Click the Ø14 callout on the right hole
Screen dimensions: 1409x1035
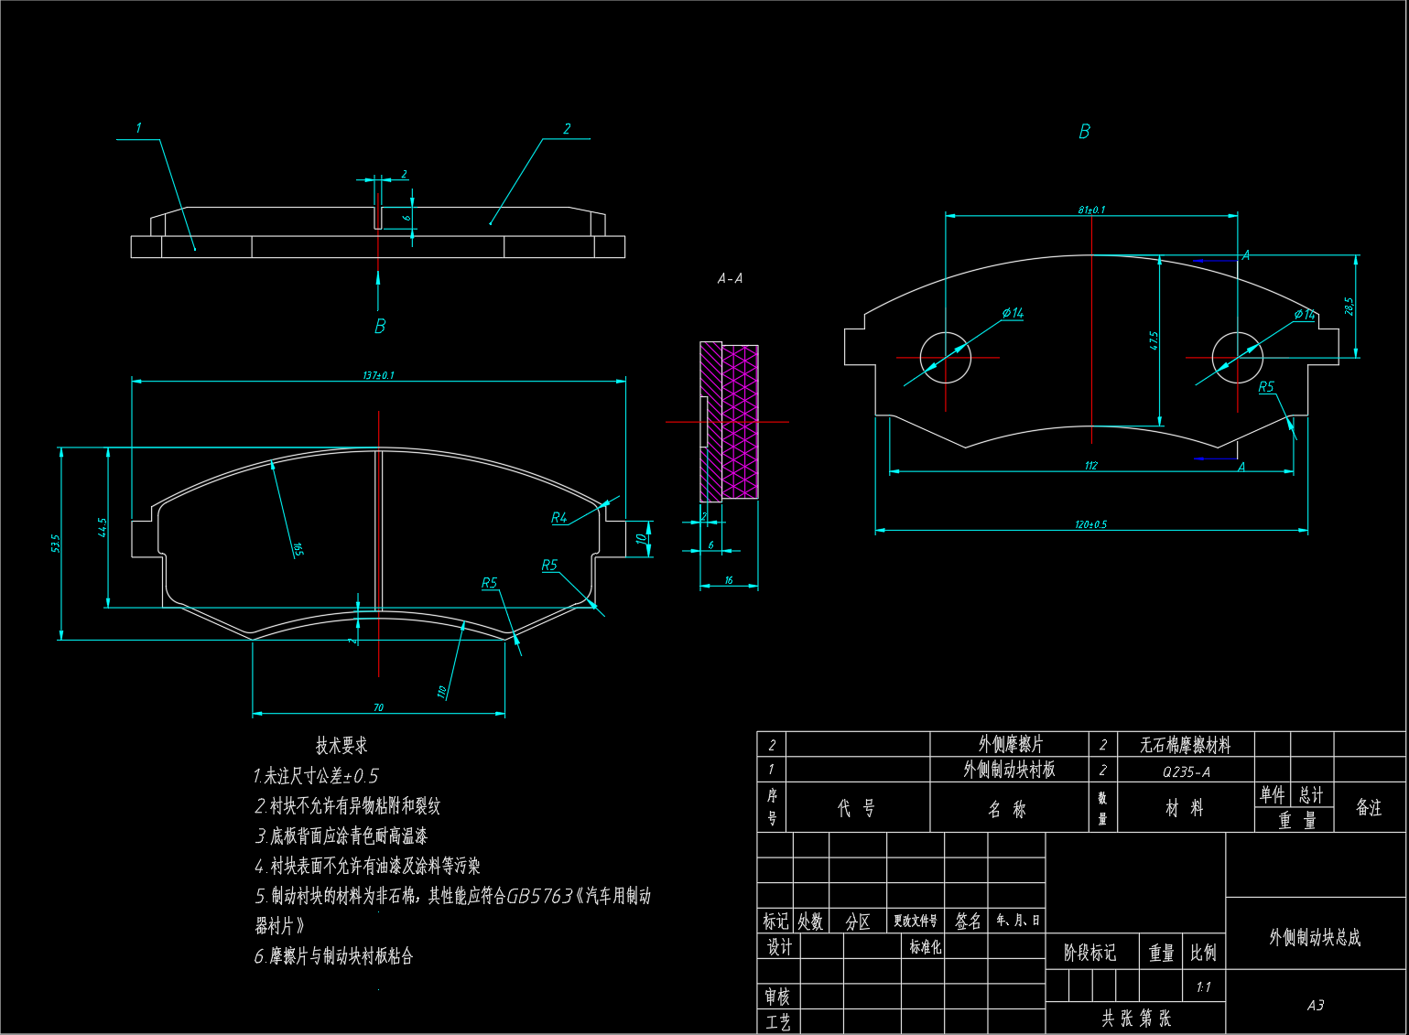[1305, 315]
